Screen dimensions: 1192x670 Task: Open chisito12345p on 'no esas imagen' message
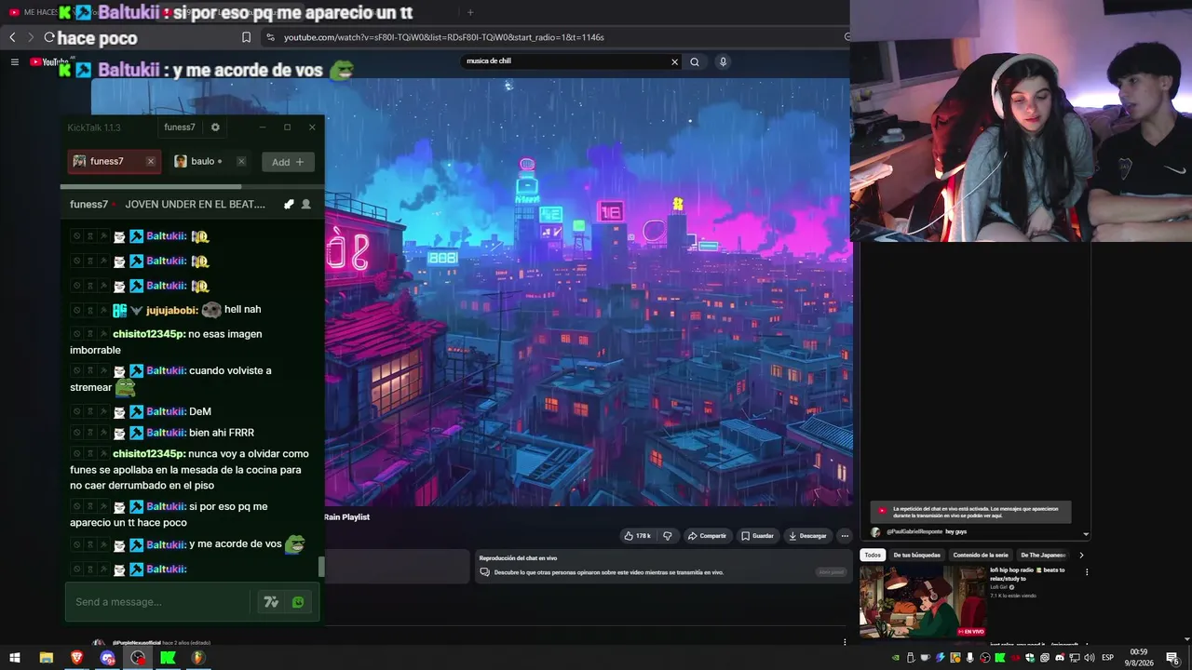[x=149, y=334]
